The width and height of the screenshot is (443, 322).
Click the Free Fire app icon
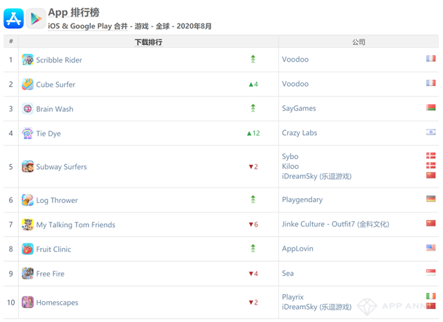(28, 274)
